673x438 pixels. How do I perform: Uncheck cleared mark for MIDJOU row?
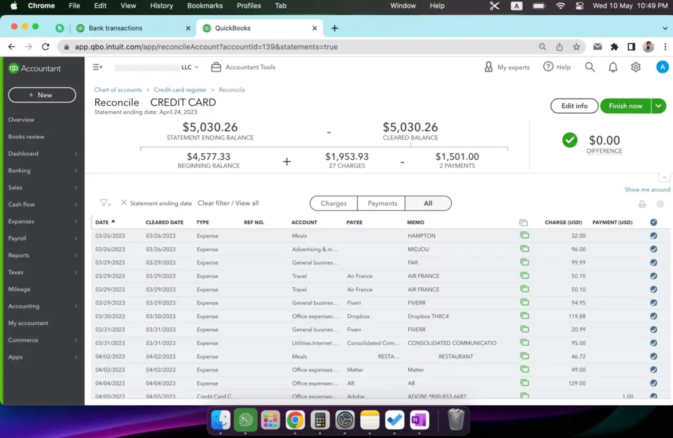coord(653,249)
